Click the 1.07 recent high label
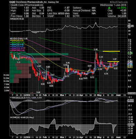Viewport: 136px width, 139px height. coord(115,59)
